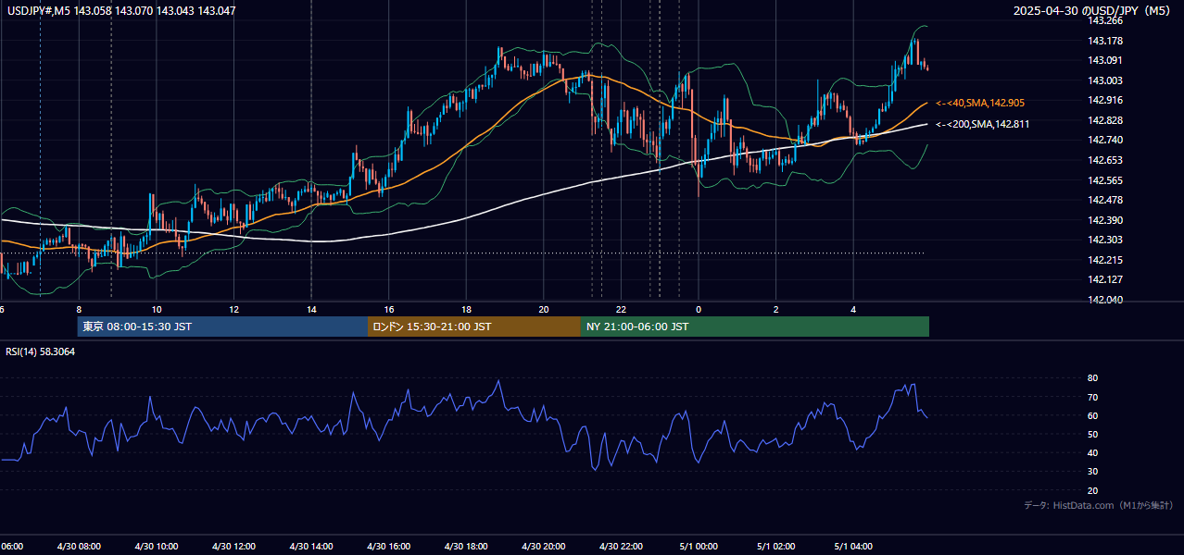Select hour label 14 below the price chart
The image size is (1184, 555).
pyautogui.click(x=311, y=309)
